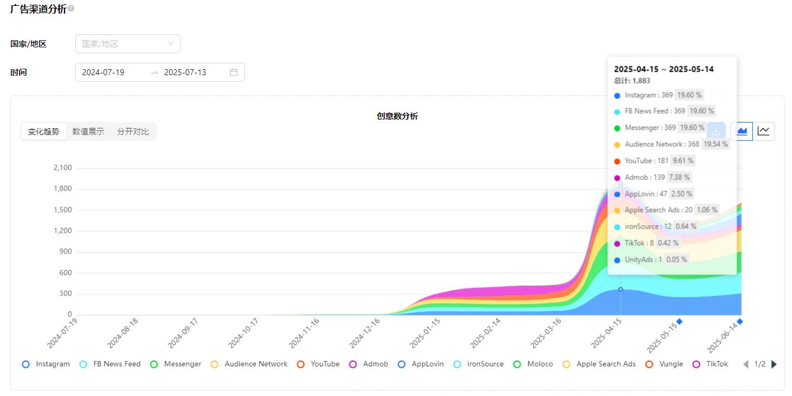
Task: Click the 2,100 y-axis value label
Action: click(x=63, y=168)
